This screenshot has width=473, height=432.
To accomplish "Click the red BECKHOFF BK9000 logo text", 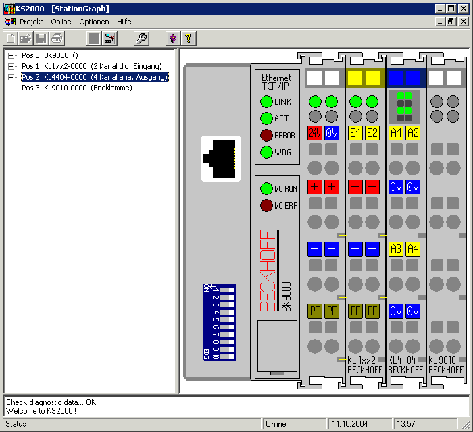I will coord(268,271).
